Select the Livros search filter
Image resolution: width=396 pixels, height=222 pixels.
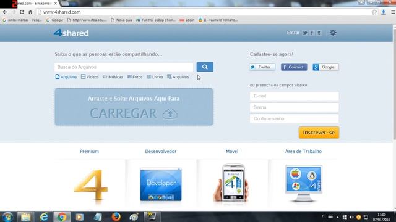pyautogui.click(x=155, y=76)
